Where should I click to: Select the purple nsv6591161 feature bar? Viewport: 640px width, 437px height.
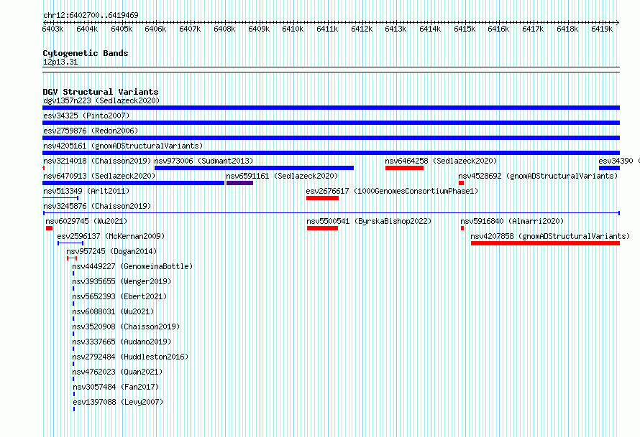coord(239,183)
